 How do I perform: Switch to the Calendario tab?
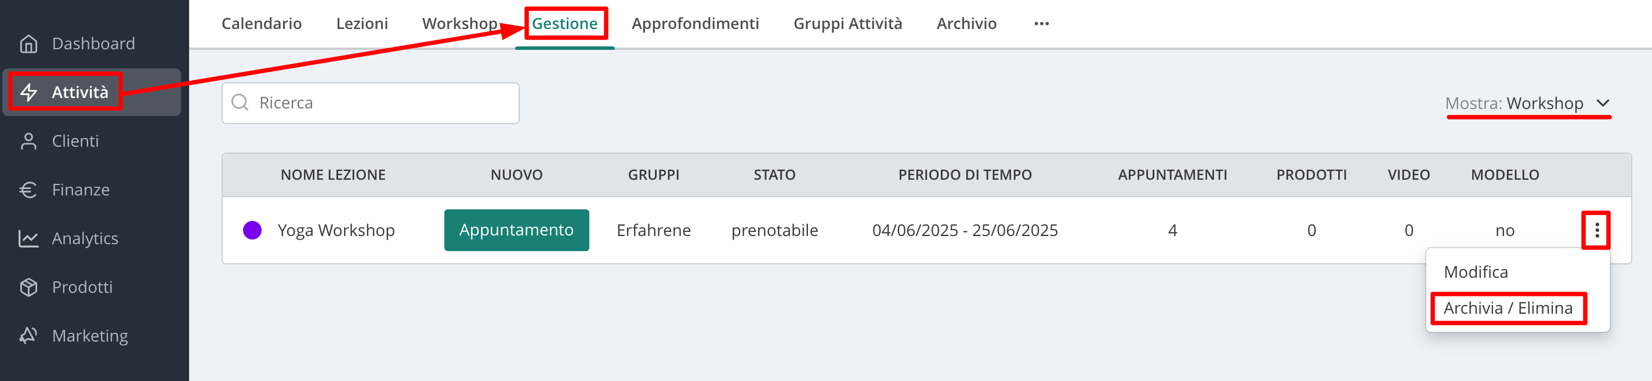pyautogui.click(x=262, y=24)
